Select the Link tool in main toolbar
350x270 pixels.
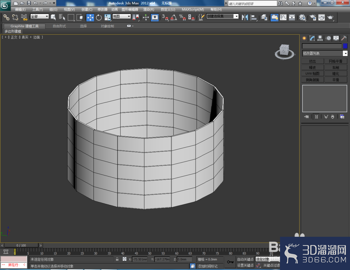[x=6, y=17]
